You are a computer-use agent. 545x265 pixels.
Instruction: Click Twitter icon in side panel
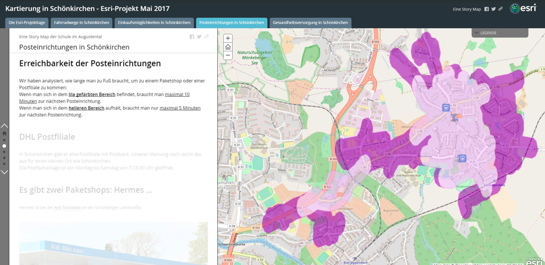pyautogui.click(x=199, y=37)
